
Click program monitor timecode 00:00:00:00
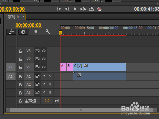[x=12, y=9]
